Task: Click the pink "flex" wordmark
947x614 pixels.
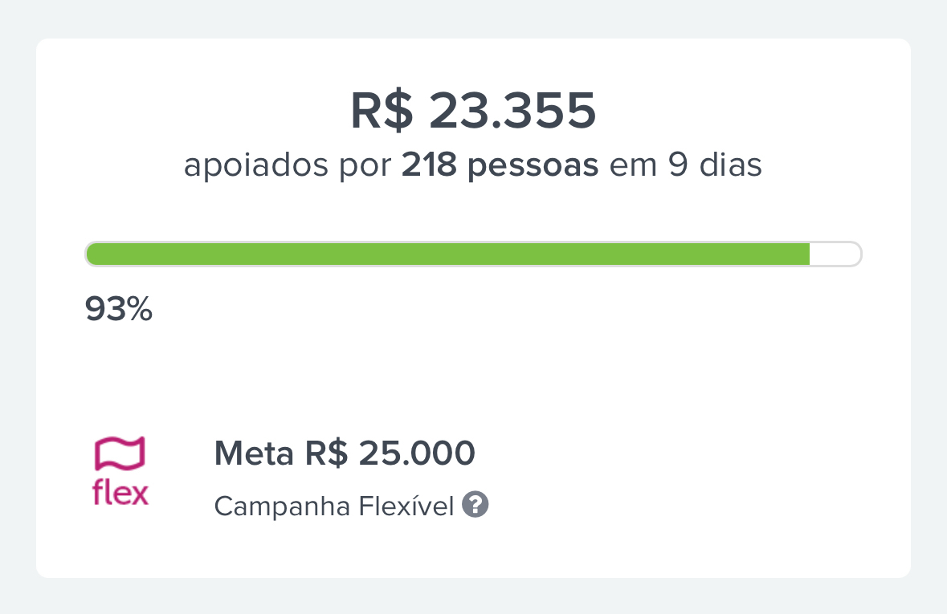Action: coord(120,492)
